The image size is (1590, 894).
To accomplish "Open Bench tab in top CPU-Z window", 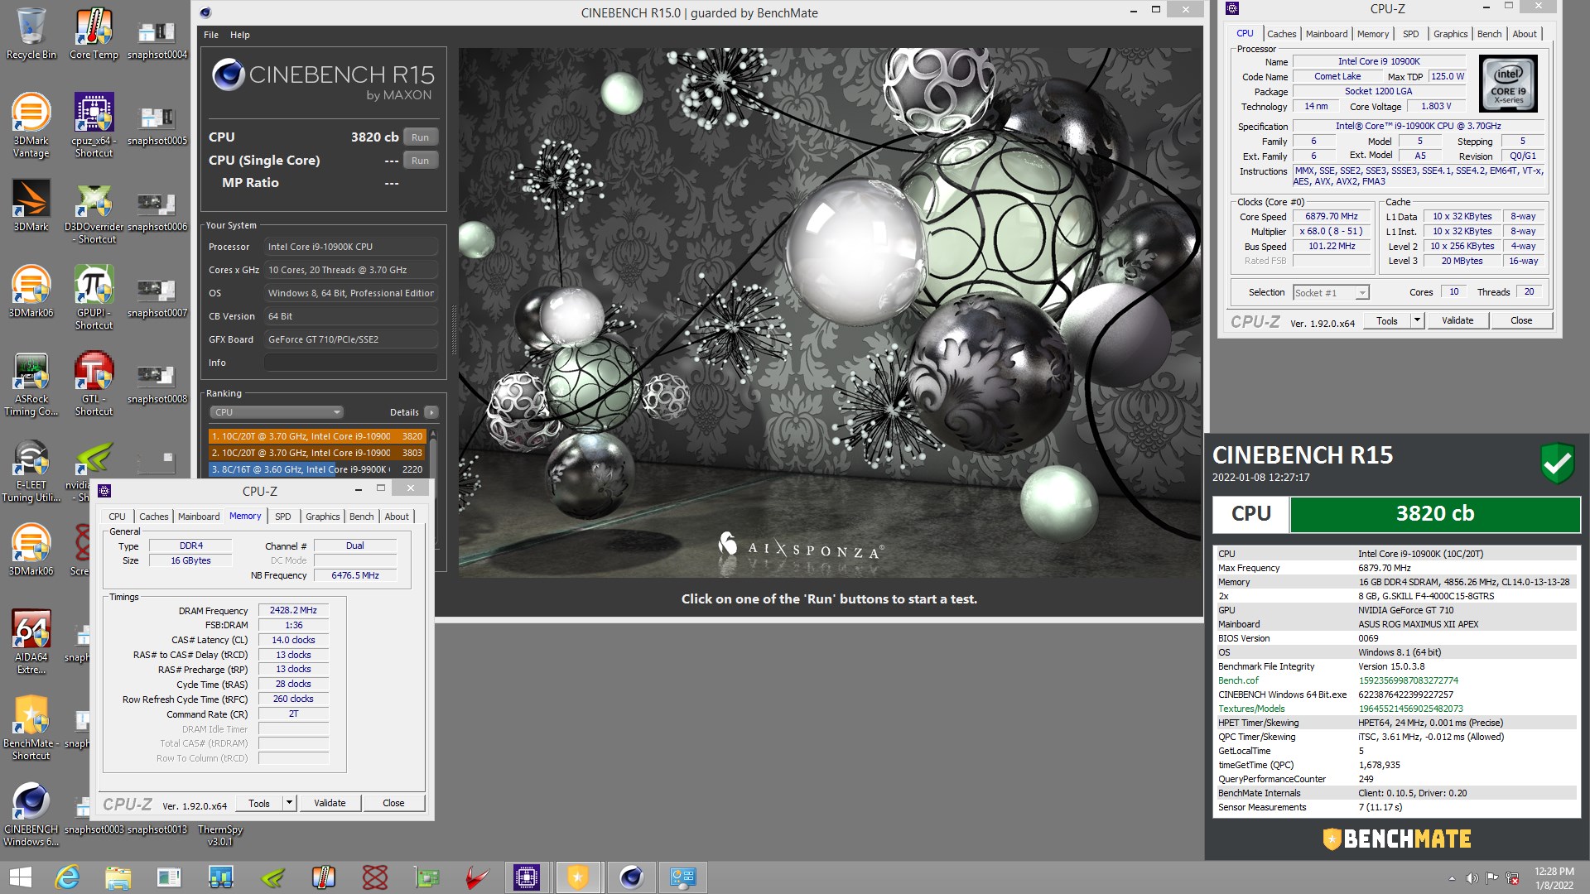I will pyautogui.click(x=1489, y=34).
